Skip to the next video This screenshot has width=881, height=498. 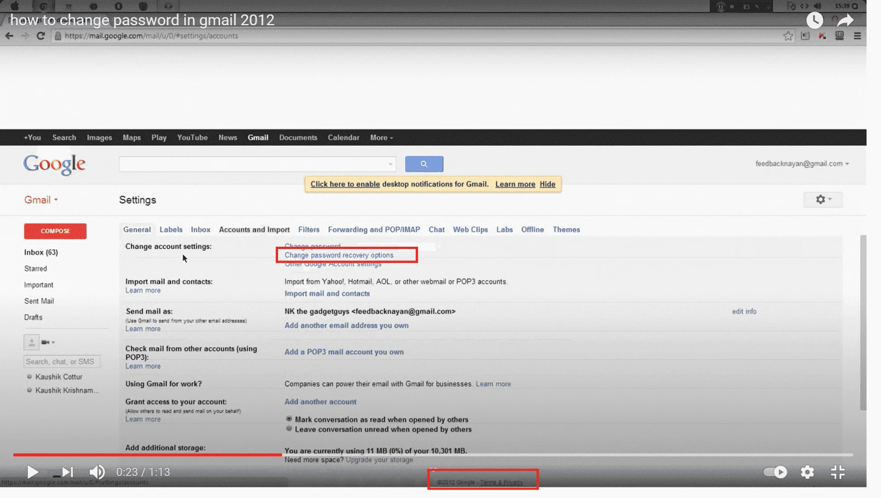click(x=67, y=472)
